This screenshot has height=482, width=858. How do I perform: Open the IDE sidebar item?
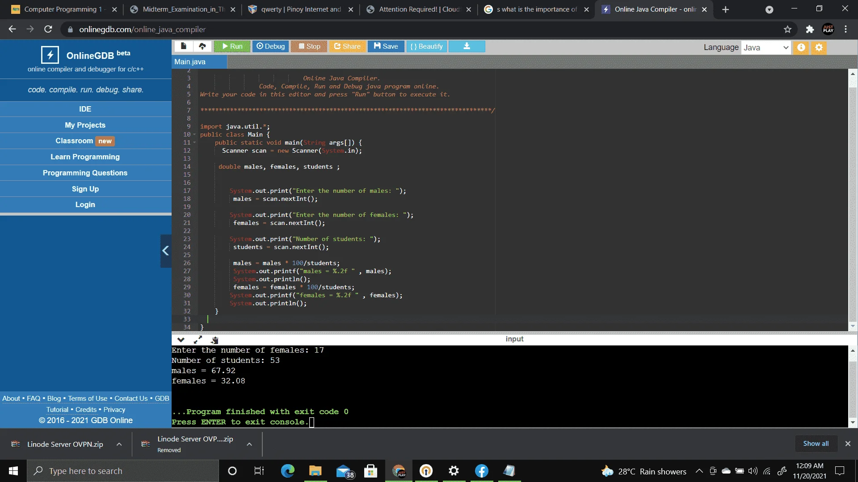pyautogui.click(x=85, y=109)
